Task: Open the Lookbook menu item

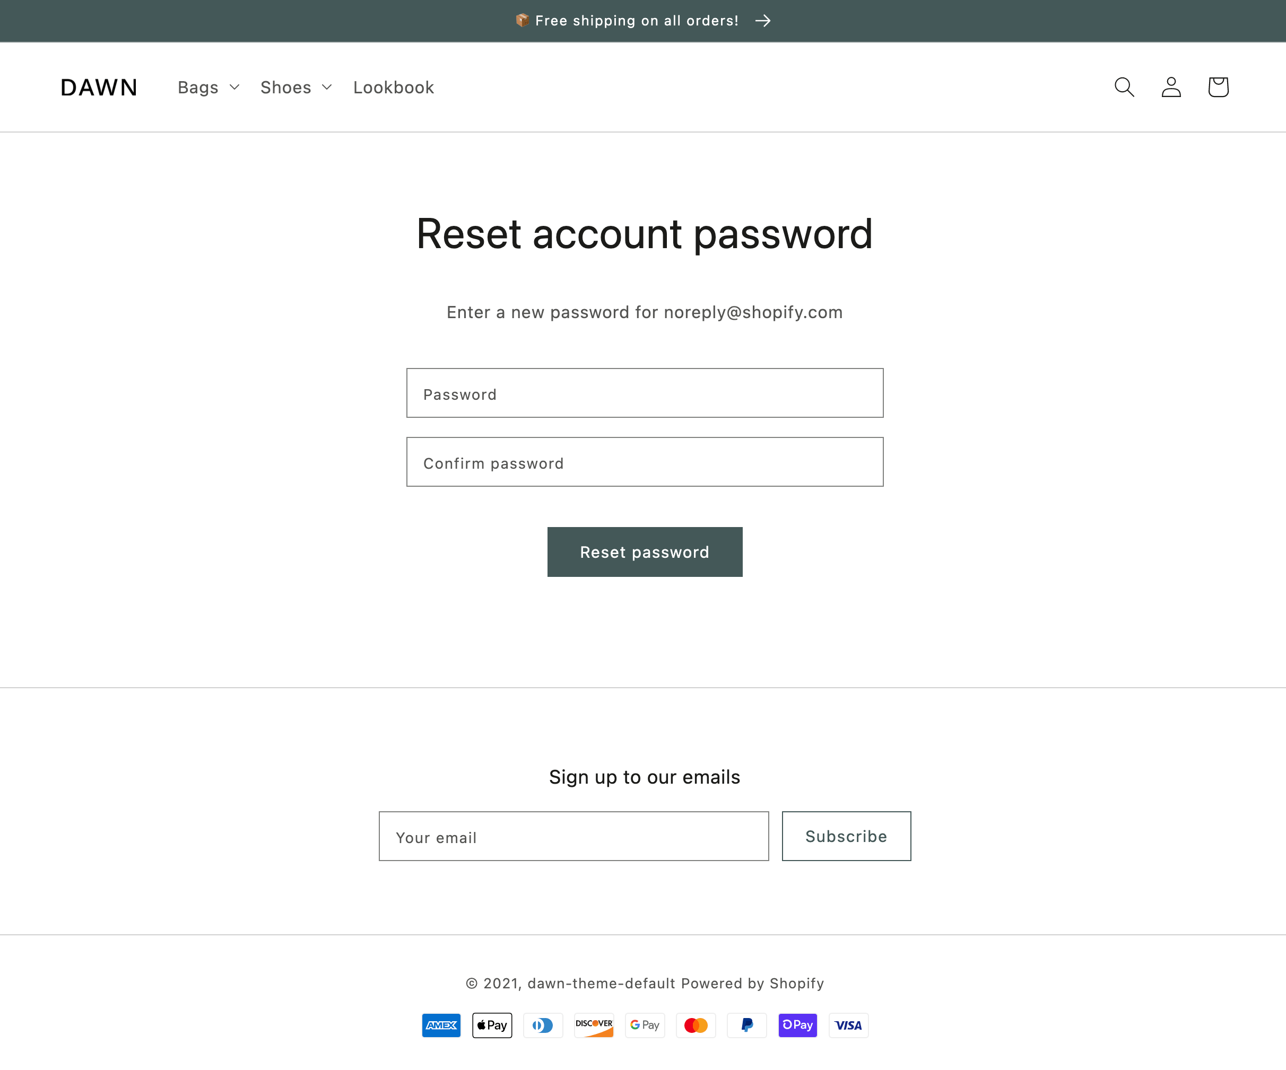Action: tap(393, 87)
